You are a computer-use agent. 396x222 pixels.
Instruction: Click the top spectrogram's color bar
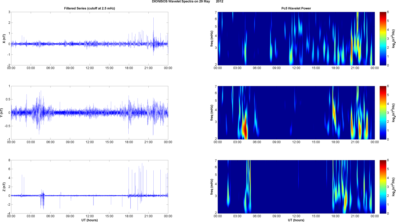383,39
